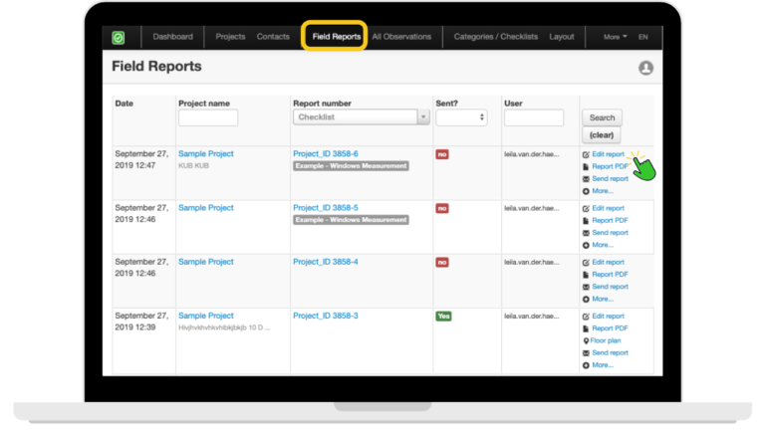This screenshot has height=430, width=765.
Task: Click the green app logo icon
Action: tap(119, 38)
